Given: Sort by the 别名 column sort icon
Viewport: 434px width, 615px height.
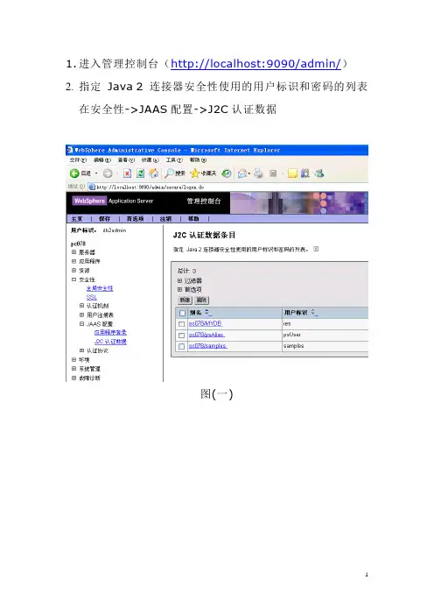Looking at the screenshot, I should click(x=208, y=312).
